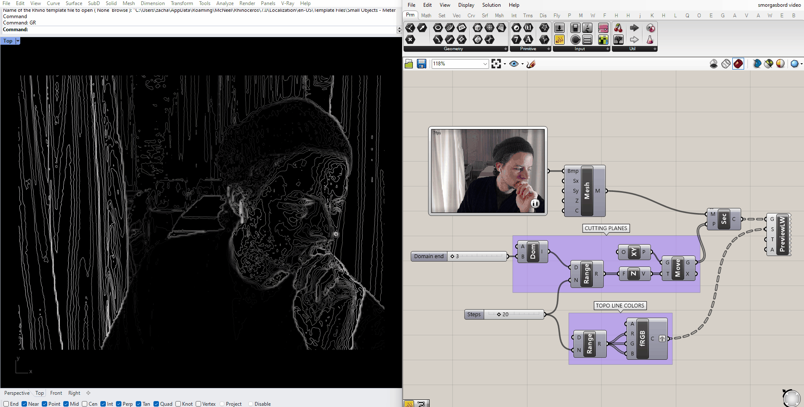Click the Save file icon in Grasshopper
Screen dimensions: 804x407
pyautogui.click(x=421, y=64)
